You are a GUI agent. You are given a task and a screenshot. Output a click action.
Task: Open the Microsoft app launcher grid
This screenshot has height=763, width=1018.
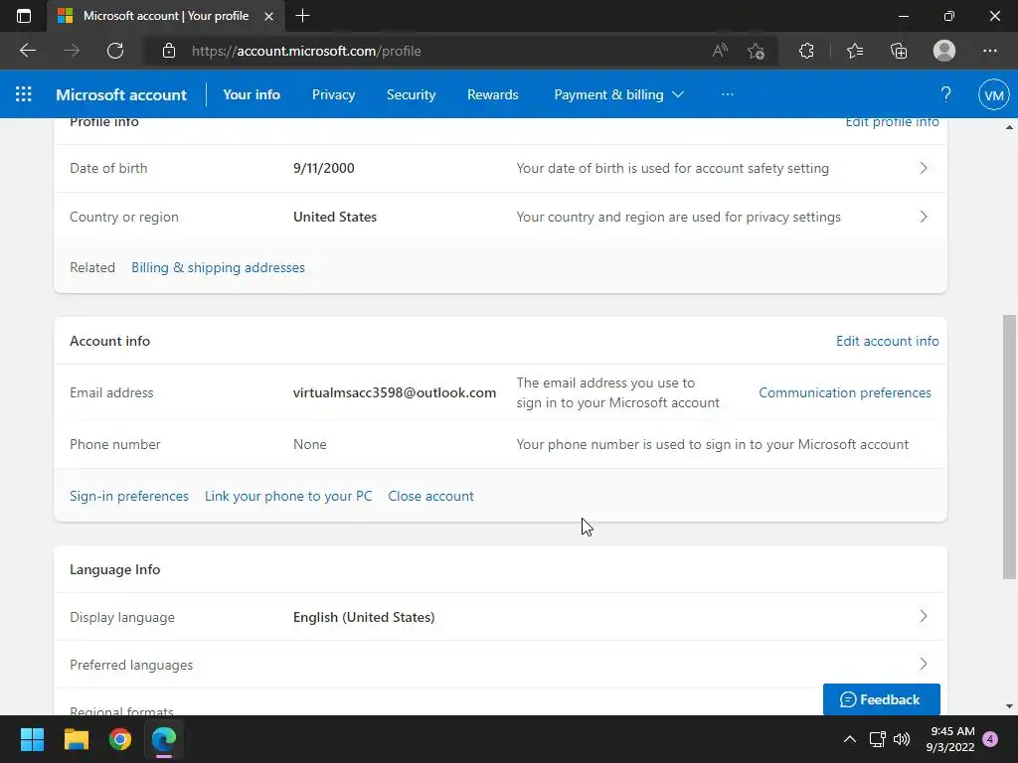coord(24,94)
